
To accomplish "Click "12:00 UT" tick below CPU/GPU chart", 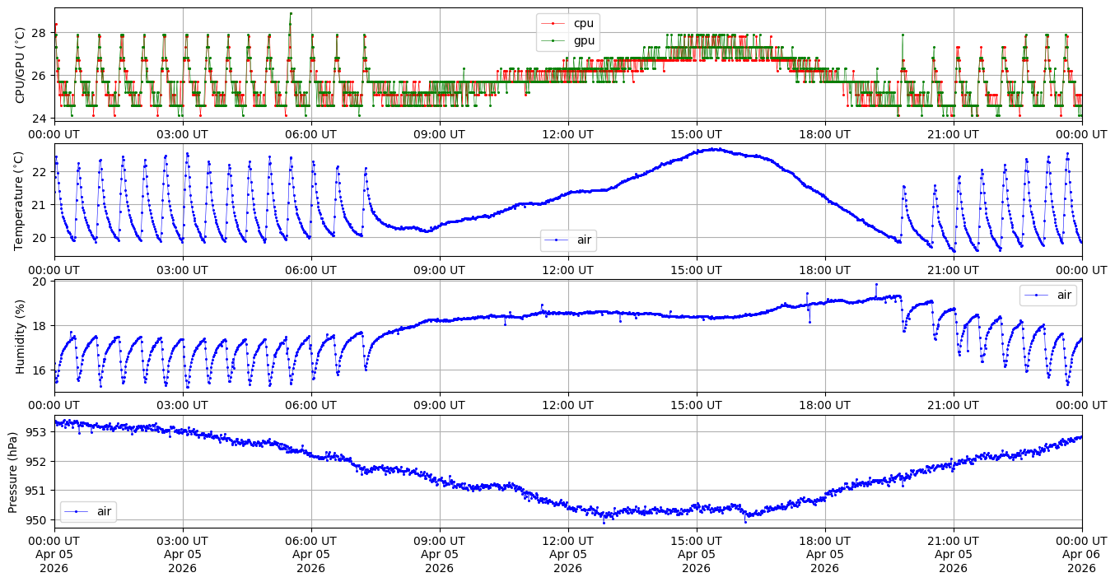I will click(567, 134).
